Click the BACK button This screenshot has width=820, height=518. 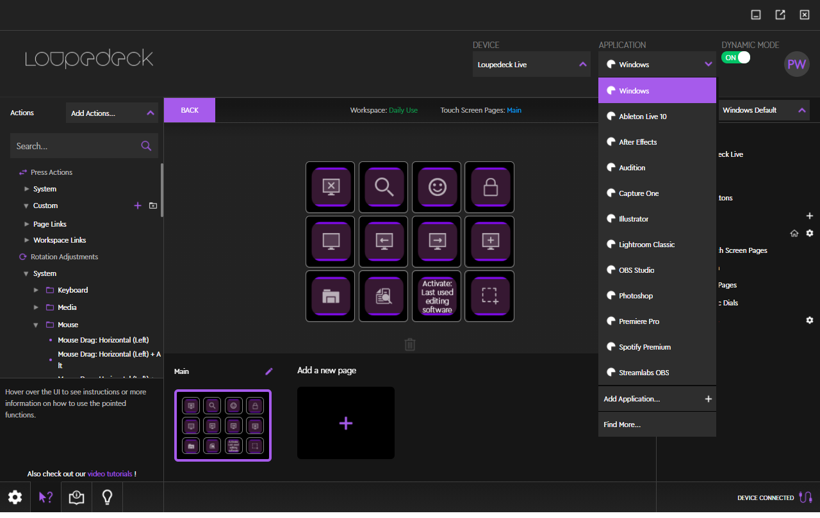(x=190, y=110)
